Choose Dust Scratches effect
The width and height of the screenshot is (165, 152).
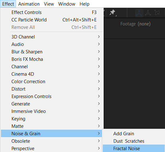tap(134, 141)
